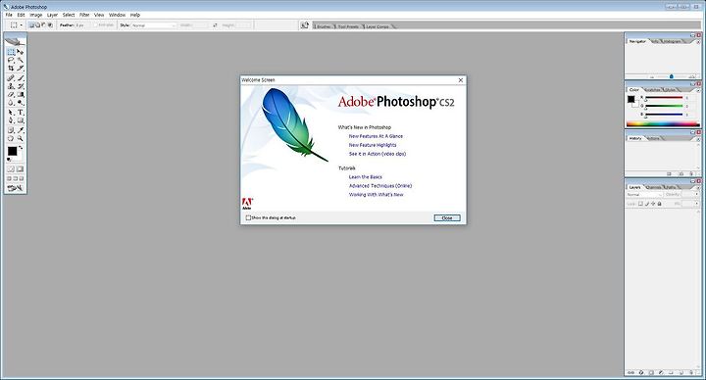
Task: Select the Notes tool
Action: (11, 130)
